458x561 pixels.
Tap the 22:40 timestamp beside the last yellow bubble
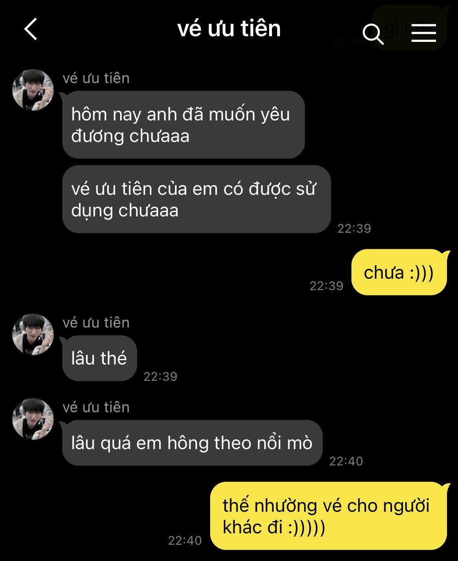(x=185, y=540)
